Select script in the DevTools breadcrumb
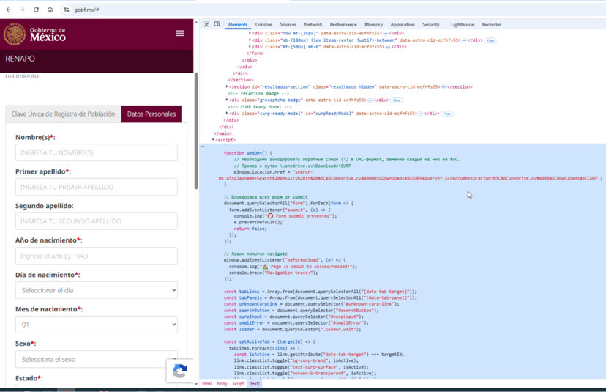Viewport: 606px width, 392px height. 238,383
